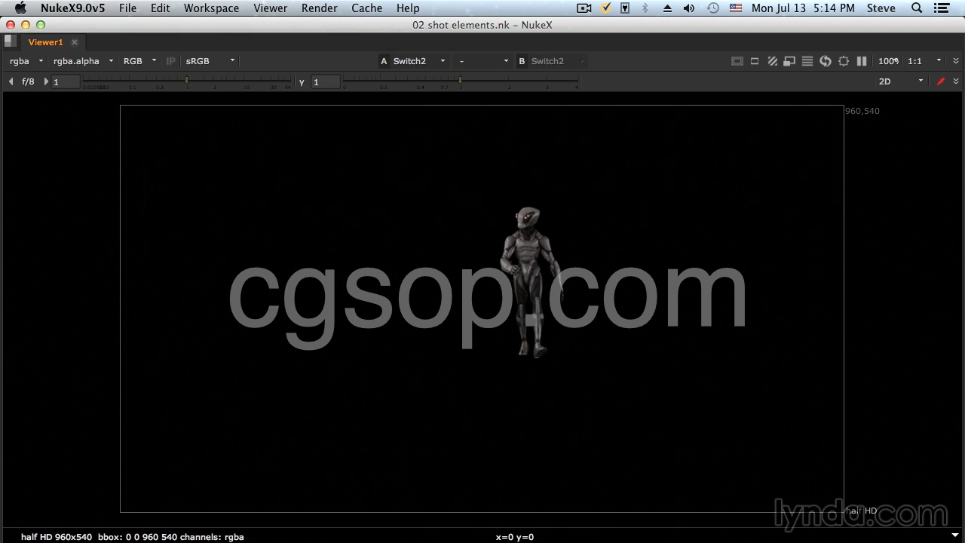Open the wipe composite mode dropdown
Image resolution: width=965 pixels, height=543 pixels.
(484, 61)
